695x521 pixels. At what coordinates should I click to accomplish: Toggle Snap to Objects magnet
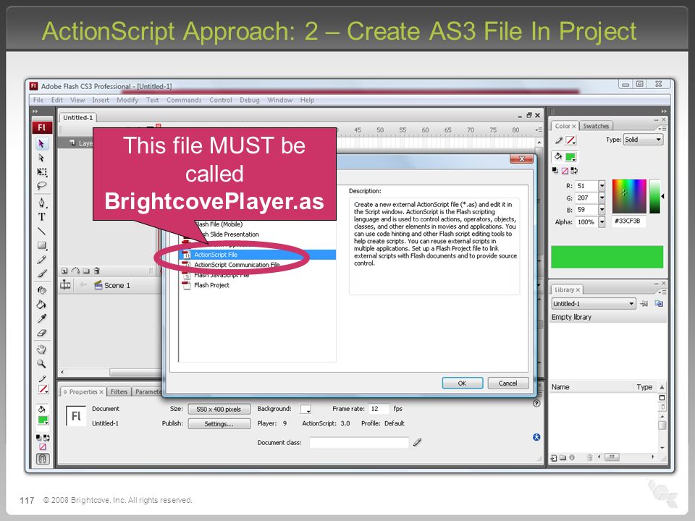43,459
